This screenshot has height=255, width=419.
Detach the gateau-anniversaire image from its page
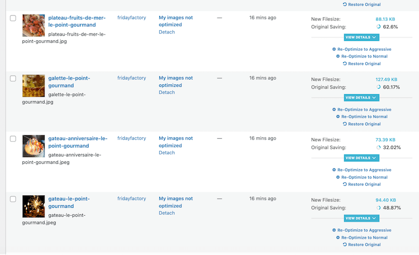tap(167, 153)
